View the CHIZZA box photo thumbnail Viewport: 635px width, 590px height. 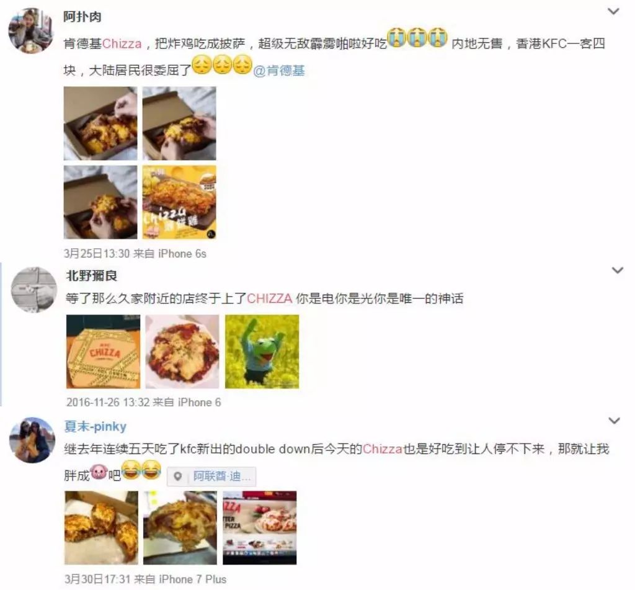104,352
